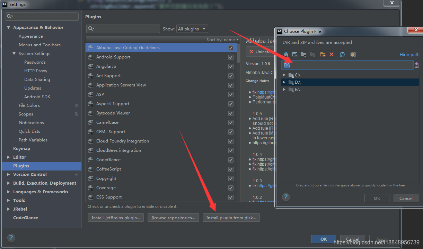Click the C:\ drive folder icon

(x=291, y=75)
